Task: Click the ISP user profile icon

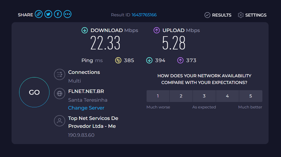Action: 60,121
